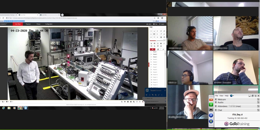Toggle the green microphone mute button
This screenshot has height=130, width=260.
211,105
